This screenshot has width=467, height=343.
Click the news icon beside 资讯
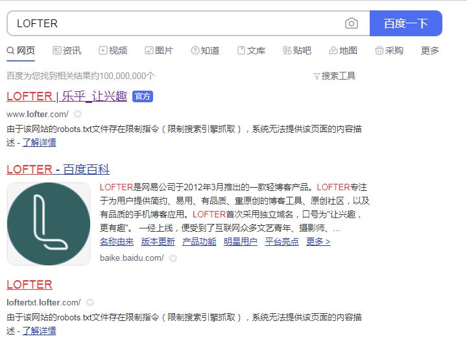pyautogui.click(x=56, y=50)
